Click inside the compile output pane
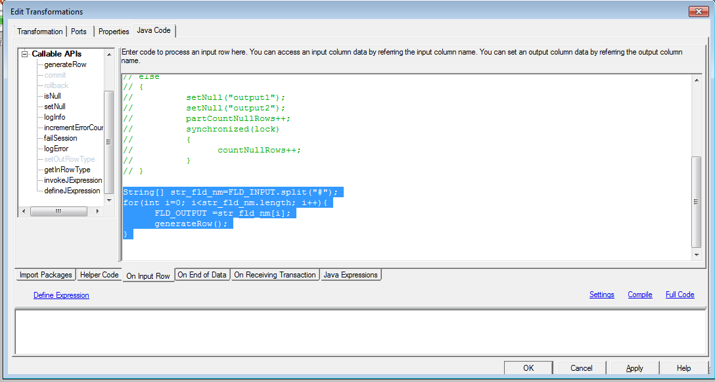The height and width of the screenshot is (382, 715). coord(361,331)
